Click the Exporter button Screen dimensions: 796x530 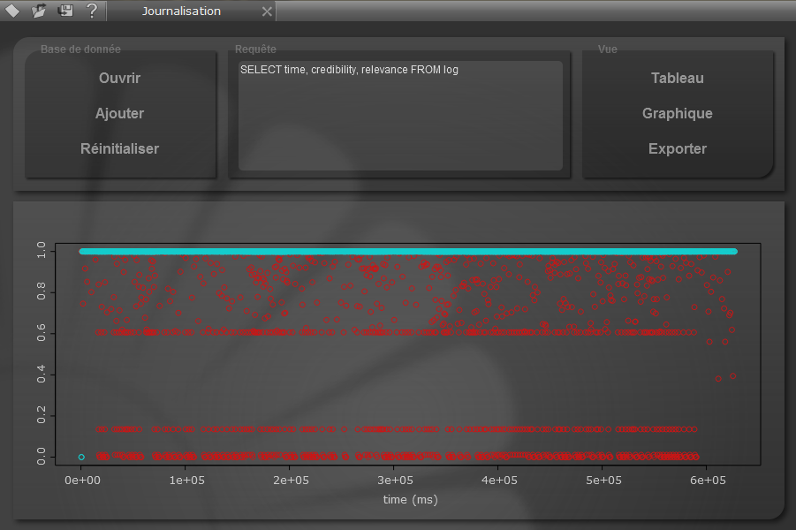(678, 148)
